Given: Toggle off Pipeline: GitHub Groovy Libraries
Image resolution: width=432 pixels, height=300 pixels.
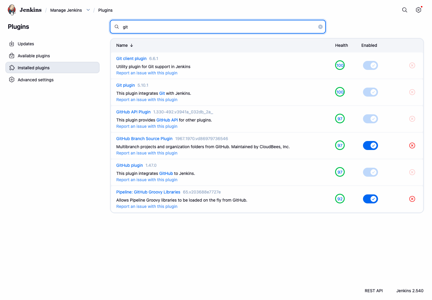Looking at the screenshot, I should tap(370, 199).
